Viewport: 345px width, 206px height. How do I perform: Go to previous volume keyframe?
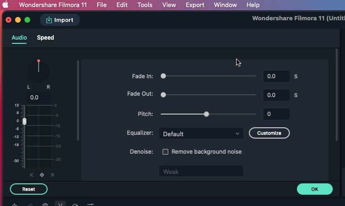pyautogui.click(x=32, y=175)
